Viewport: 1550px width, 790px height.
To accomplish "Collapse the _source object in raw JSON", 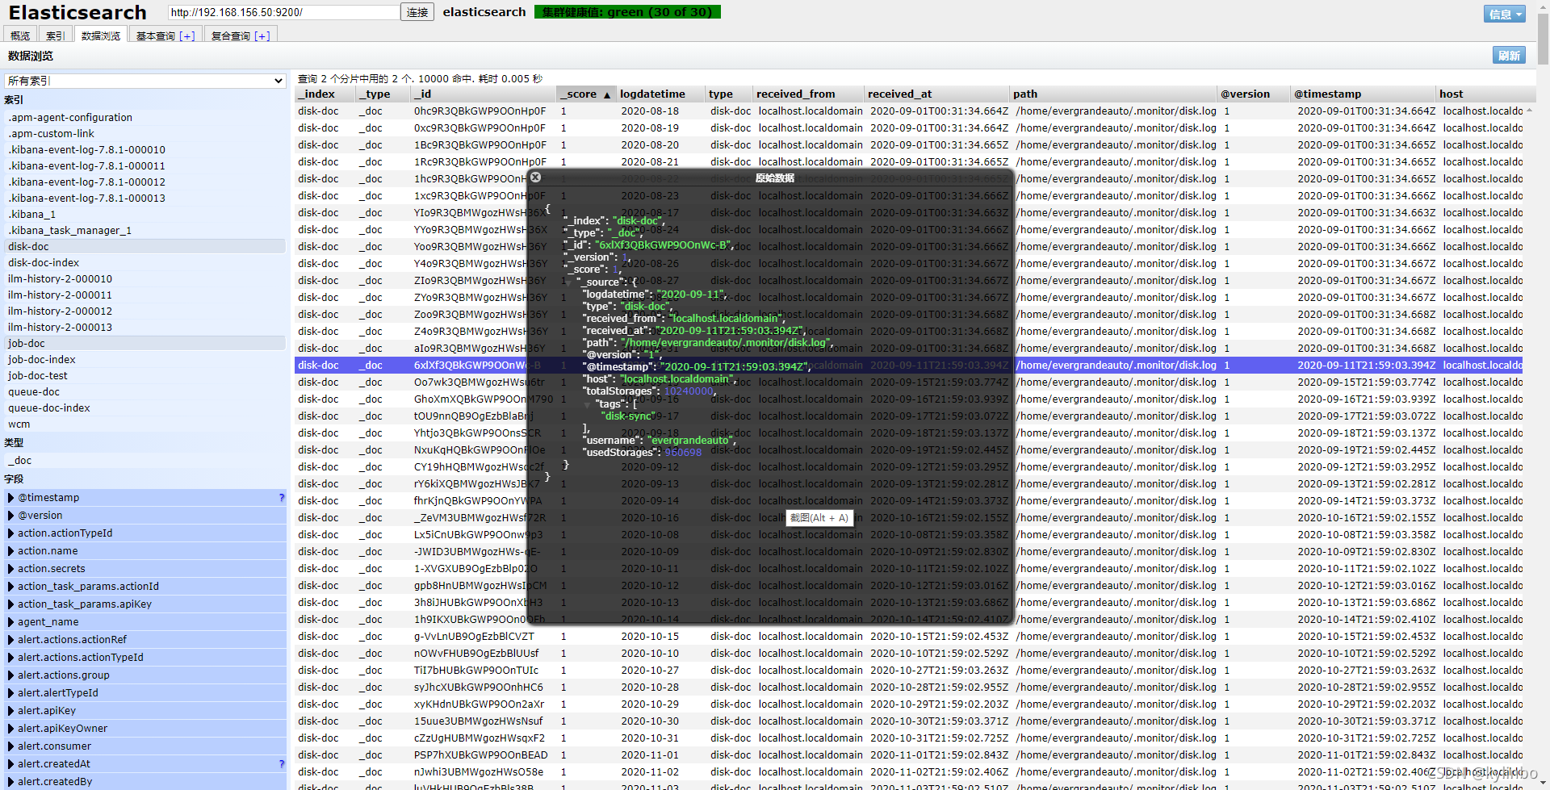I will 569,282.
